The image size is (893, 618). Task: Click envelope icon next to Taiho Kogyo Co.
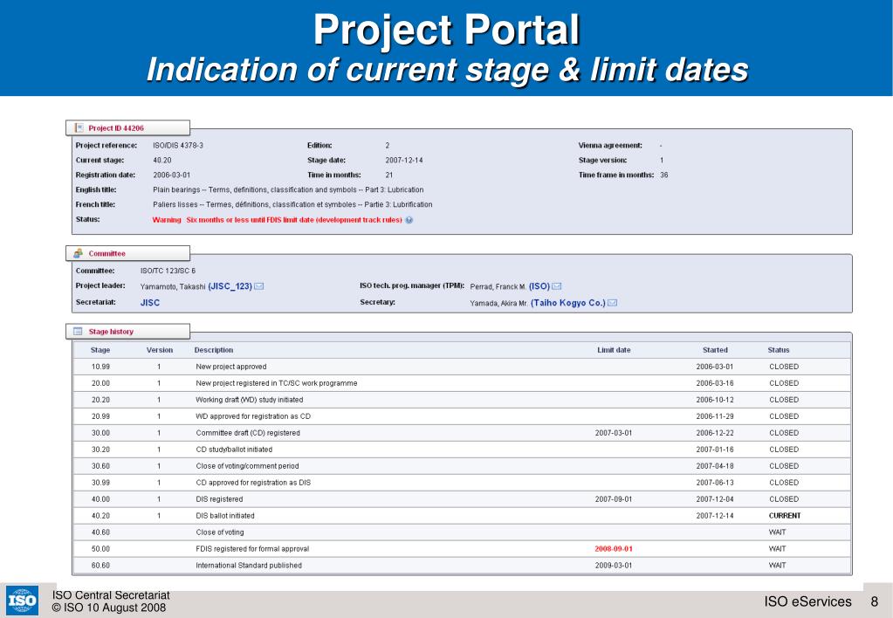tap(612, 303)
